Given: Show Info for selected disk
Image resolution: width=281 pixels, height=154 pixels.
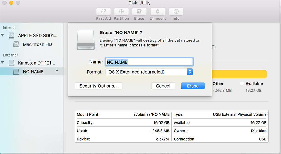Looking at the screenshot, I should tap(176, 12).
